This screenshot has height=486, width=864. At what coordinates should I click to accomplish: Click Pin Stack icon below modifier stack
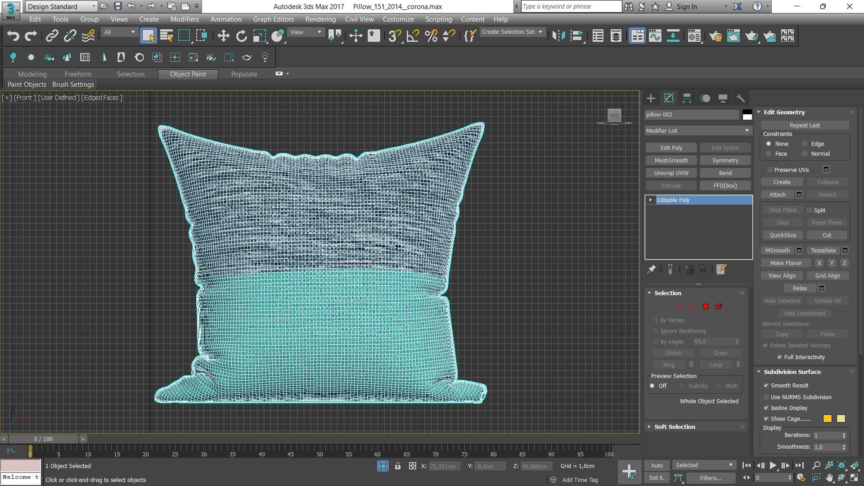pos(651,270)
